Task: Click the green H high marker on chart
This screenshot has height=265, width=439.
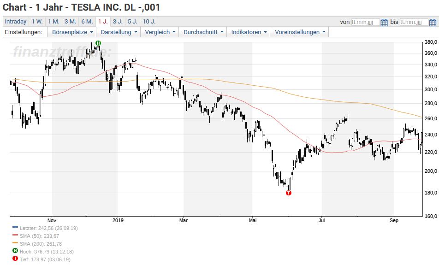Action: (98, 43)
